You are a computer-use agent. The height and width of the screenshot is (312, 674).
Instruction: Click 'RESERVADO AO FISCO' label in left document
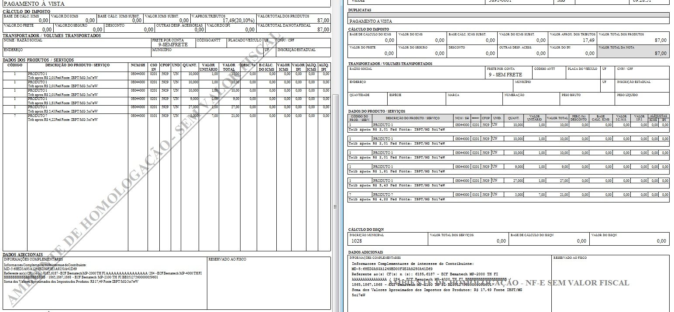click(227, 259)
